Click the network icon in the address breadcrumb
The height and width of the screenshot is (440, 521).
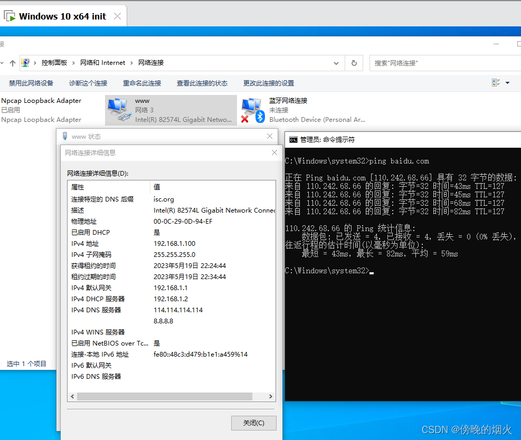point(25,62)
